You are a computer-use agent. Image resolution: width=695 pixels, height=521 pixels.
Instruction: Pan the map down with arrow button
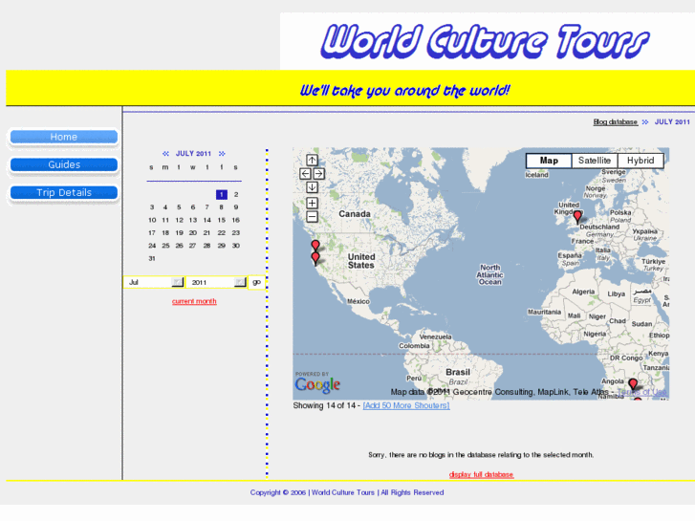coord(312,187)
